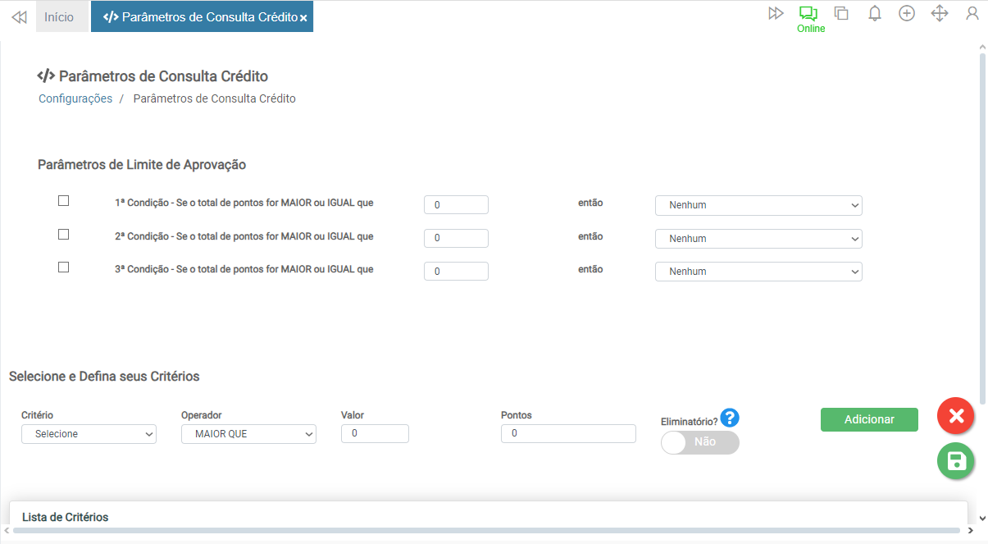The height and width of the screenshot is (544, 988).
Task: Switch to the Início tab
Action: pos(59,16)
